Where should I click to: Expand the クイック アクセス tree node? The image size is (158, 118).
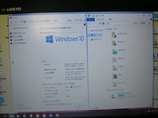click(x=89, y=31)
